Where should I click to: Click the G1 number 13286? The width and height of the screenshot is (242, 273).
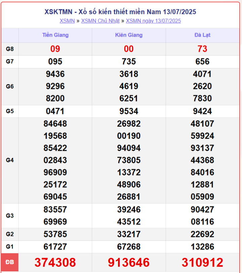tap(202, 247)
